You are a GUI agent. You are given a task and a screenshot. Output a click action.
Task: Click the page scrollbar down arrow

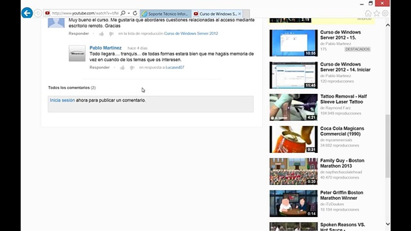(x=388, y=224)
